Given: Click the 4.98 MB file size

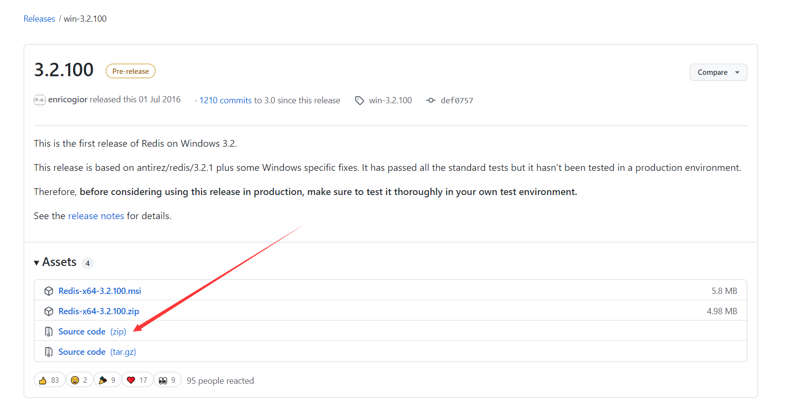Looking at the screenshot, I should (722, 311).
